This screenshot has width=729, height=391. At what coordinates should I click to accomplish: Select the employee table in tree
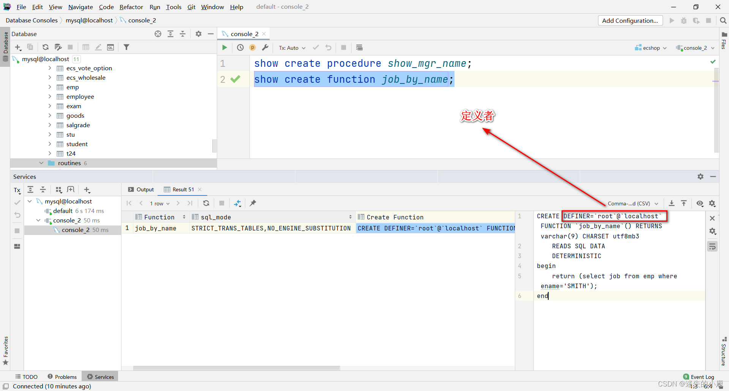click(80, 96)
